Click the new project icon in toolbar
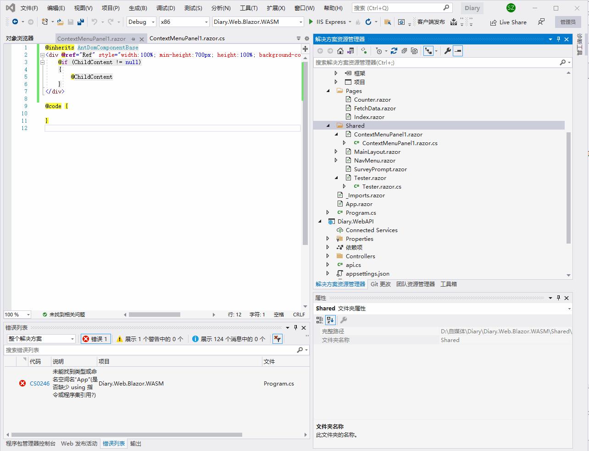The height and width of the screenshot is (451, 589). coord(45,22)
